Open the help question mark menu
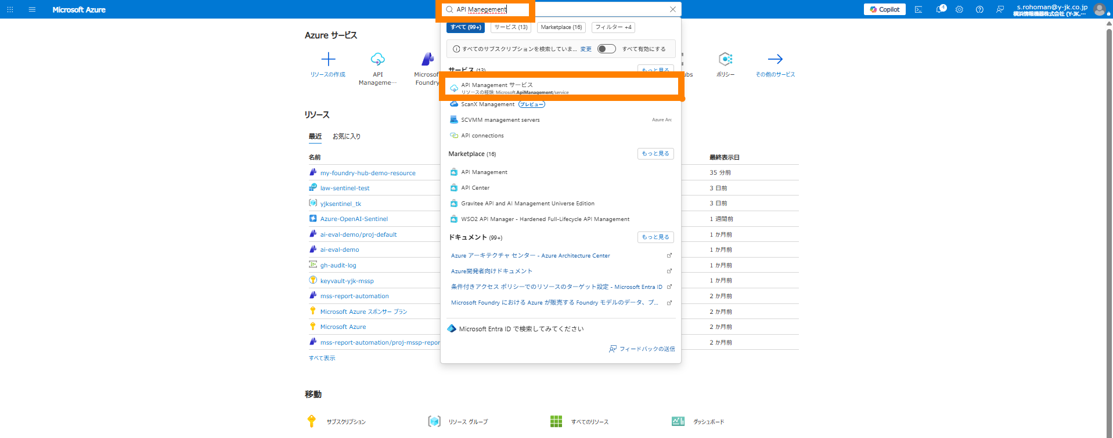 click(x=979, y=9)
